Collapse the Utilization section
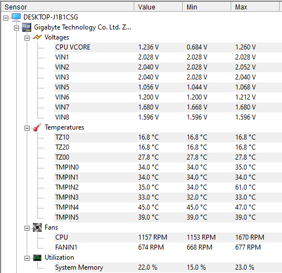This screenshot has height=273, width=282. click(x=27, y=258)
